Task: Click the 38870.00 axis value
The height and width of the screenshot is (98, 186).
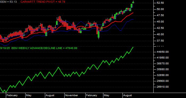Action: click(163, 64)
